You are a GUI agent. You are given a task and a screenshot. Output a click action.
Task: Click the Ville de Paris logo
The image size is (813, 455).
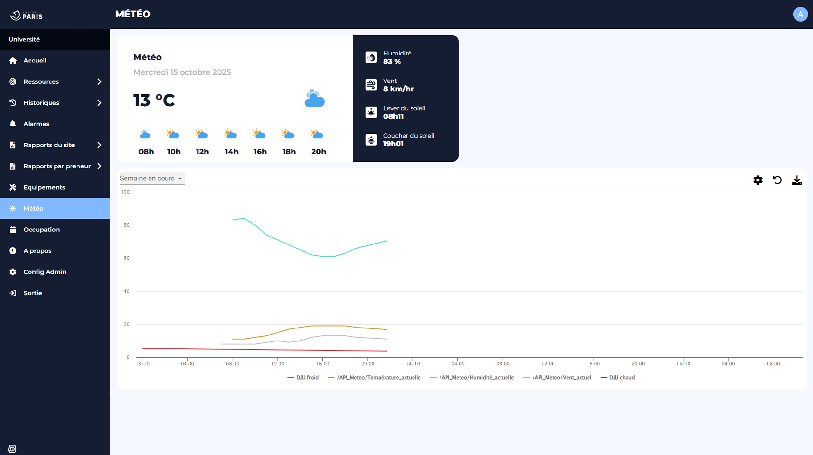[x=26, y=15]
